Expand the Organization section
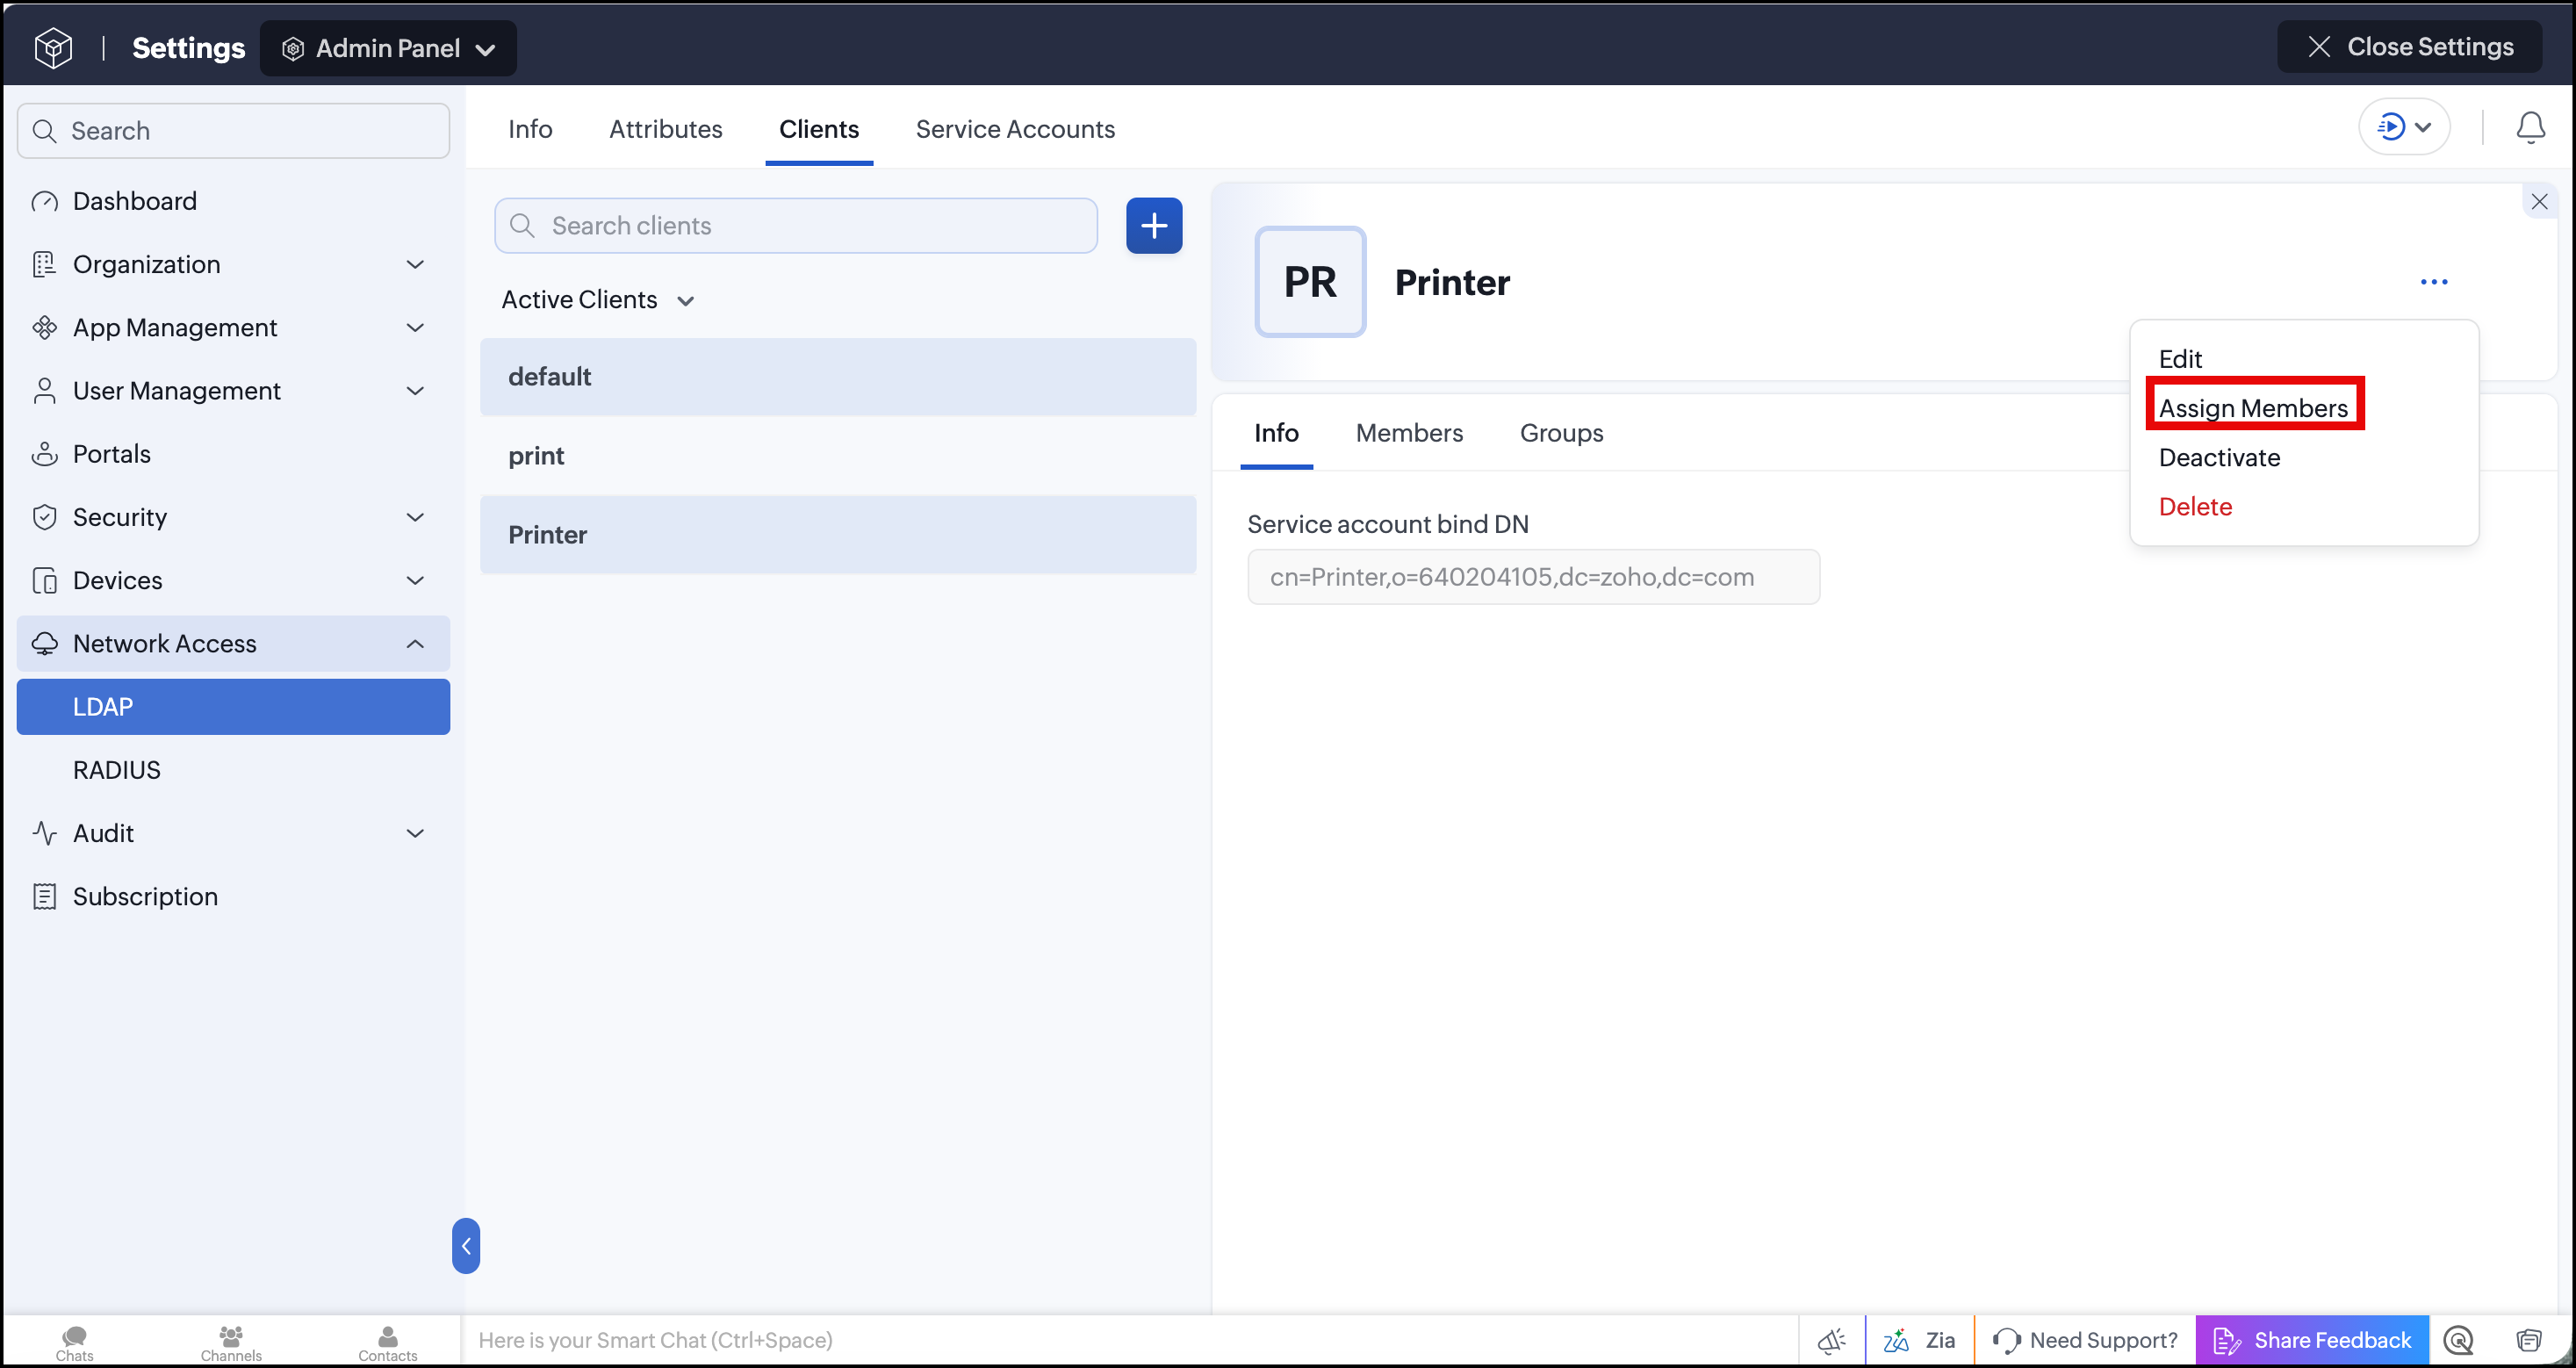The height and width of the screenshot is (1368, 2576). [x=234, y=264]
